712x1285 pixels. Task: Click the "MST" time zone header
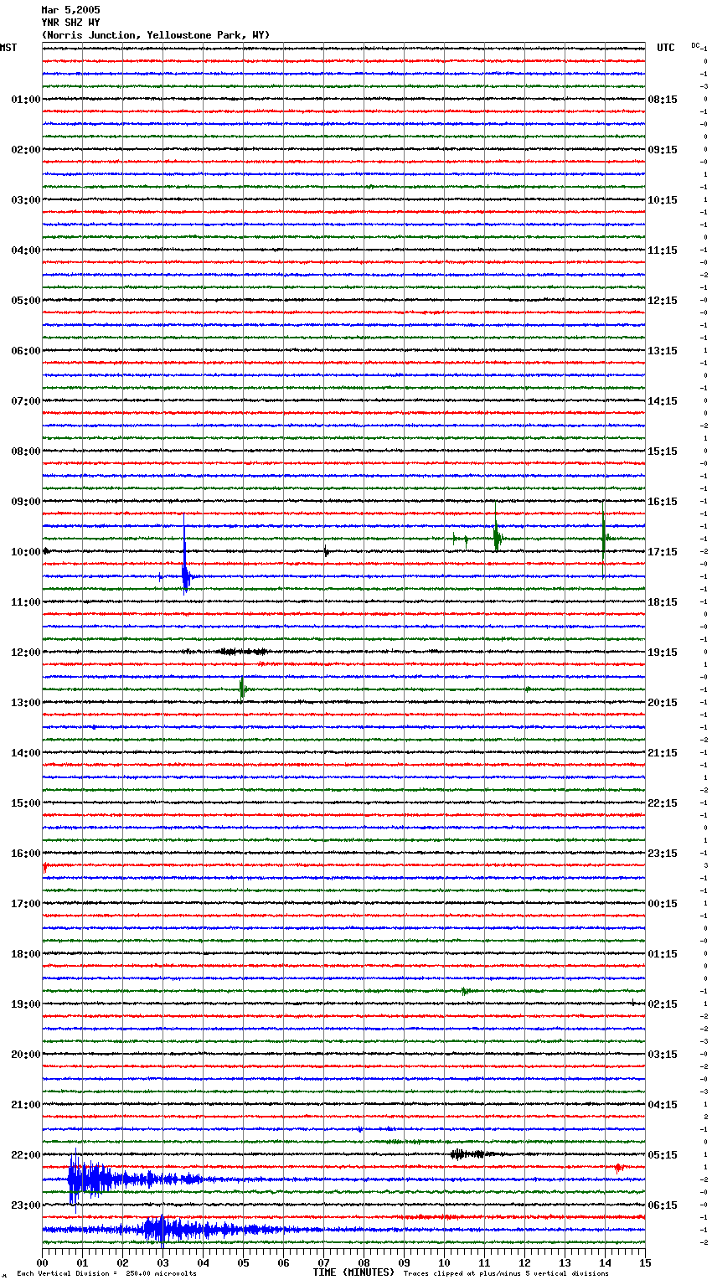[8, 48]
